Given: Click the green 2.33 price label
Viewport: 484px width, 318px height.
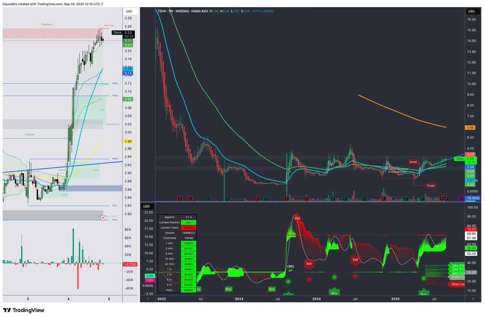Looking at the screenshot, I should (x=471, y=184).
